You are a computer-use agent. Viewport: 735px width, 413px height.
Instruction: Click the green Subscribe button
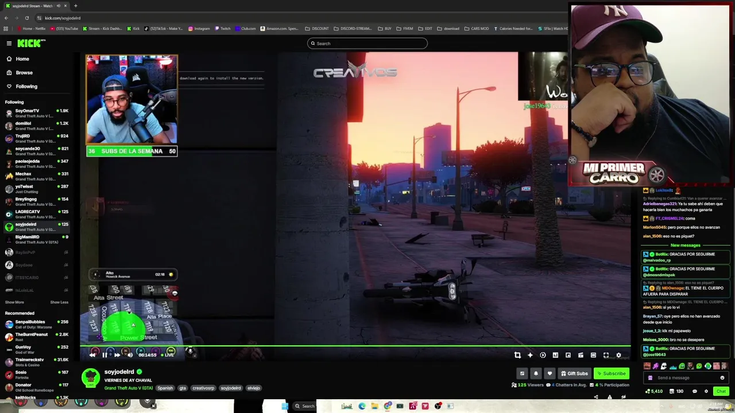coord(612,373)
